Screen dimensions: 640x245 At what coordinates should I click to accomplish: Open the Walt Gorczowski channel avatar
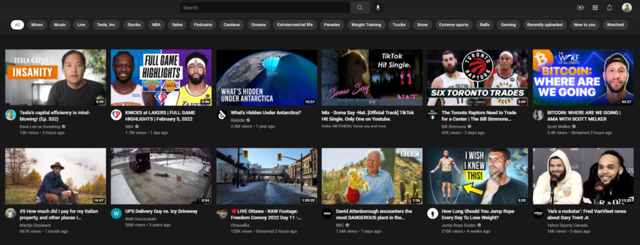[x=116, y=214]
